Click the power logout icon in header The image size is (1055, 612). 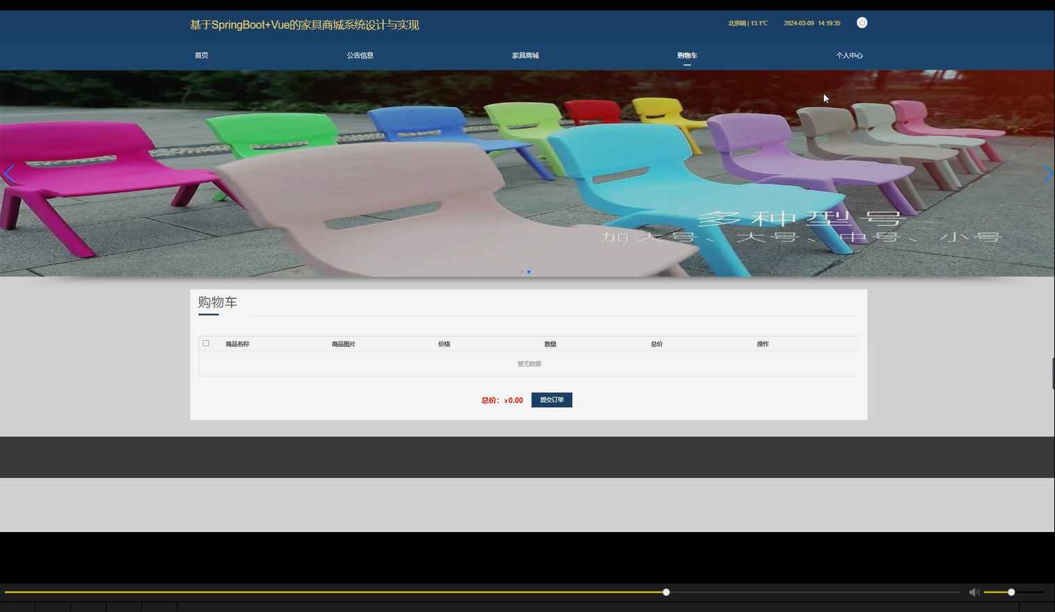[862, 23]
